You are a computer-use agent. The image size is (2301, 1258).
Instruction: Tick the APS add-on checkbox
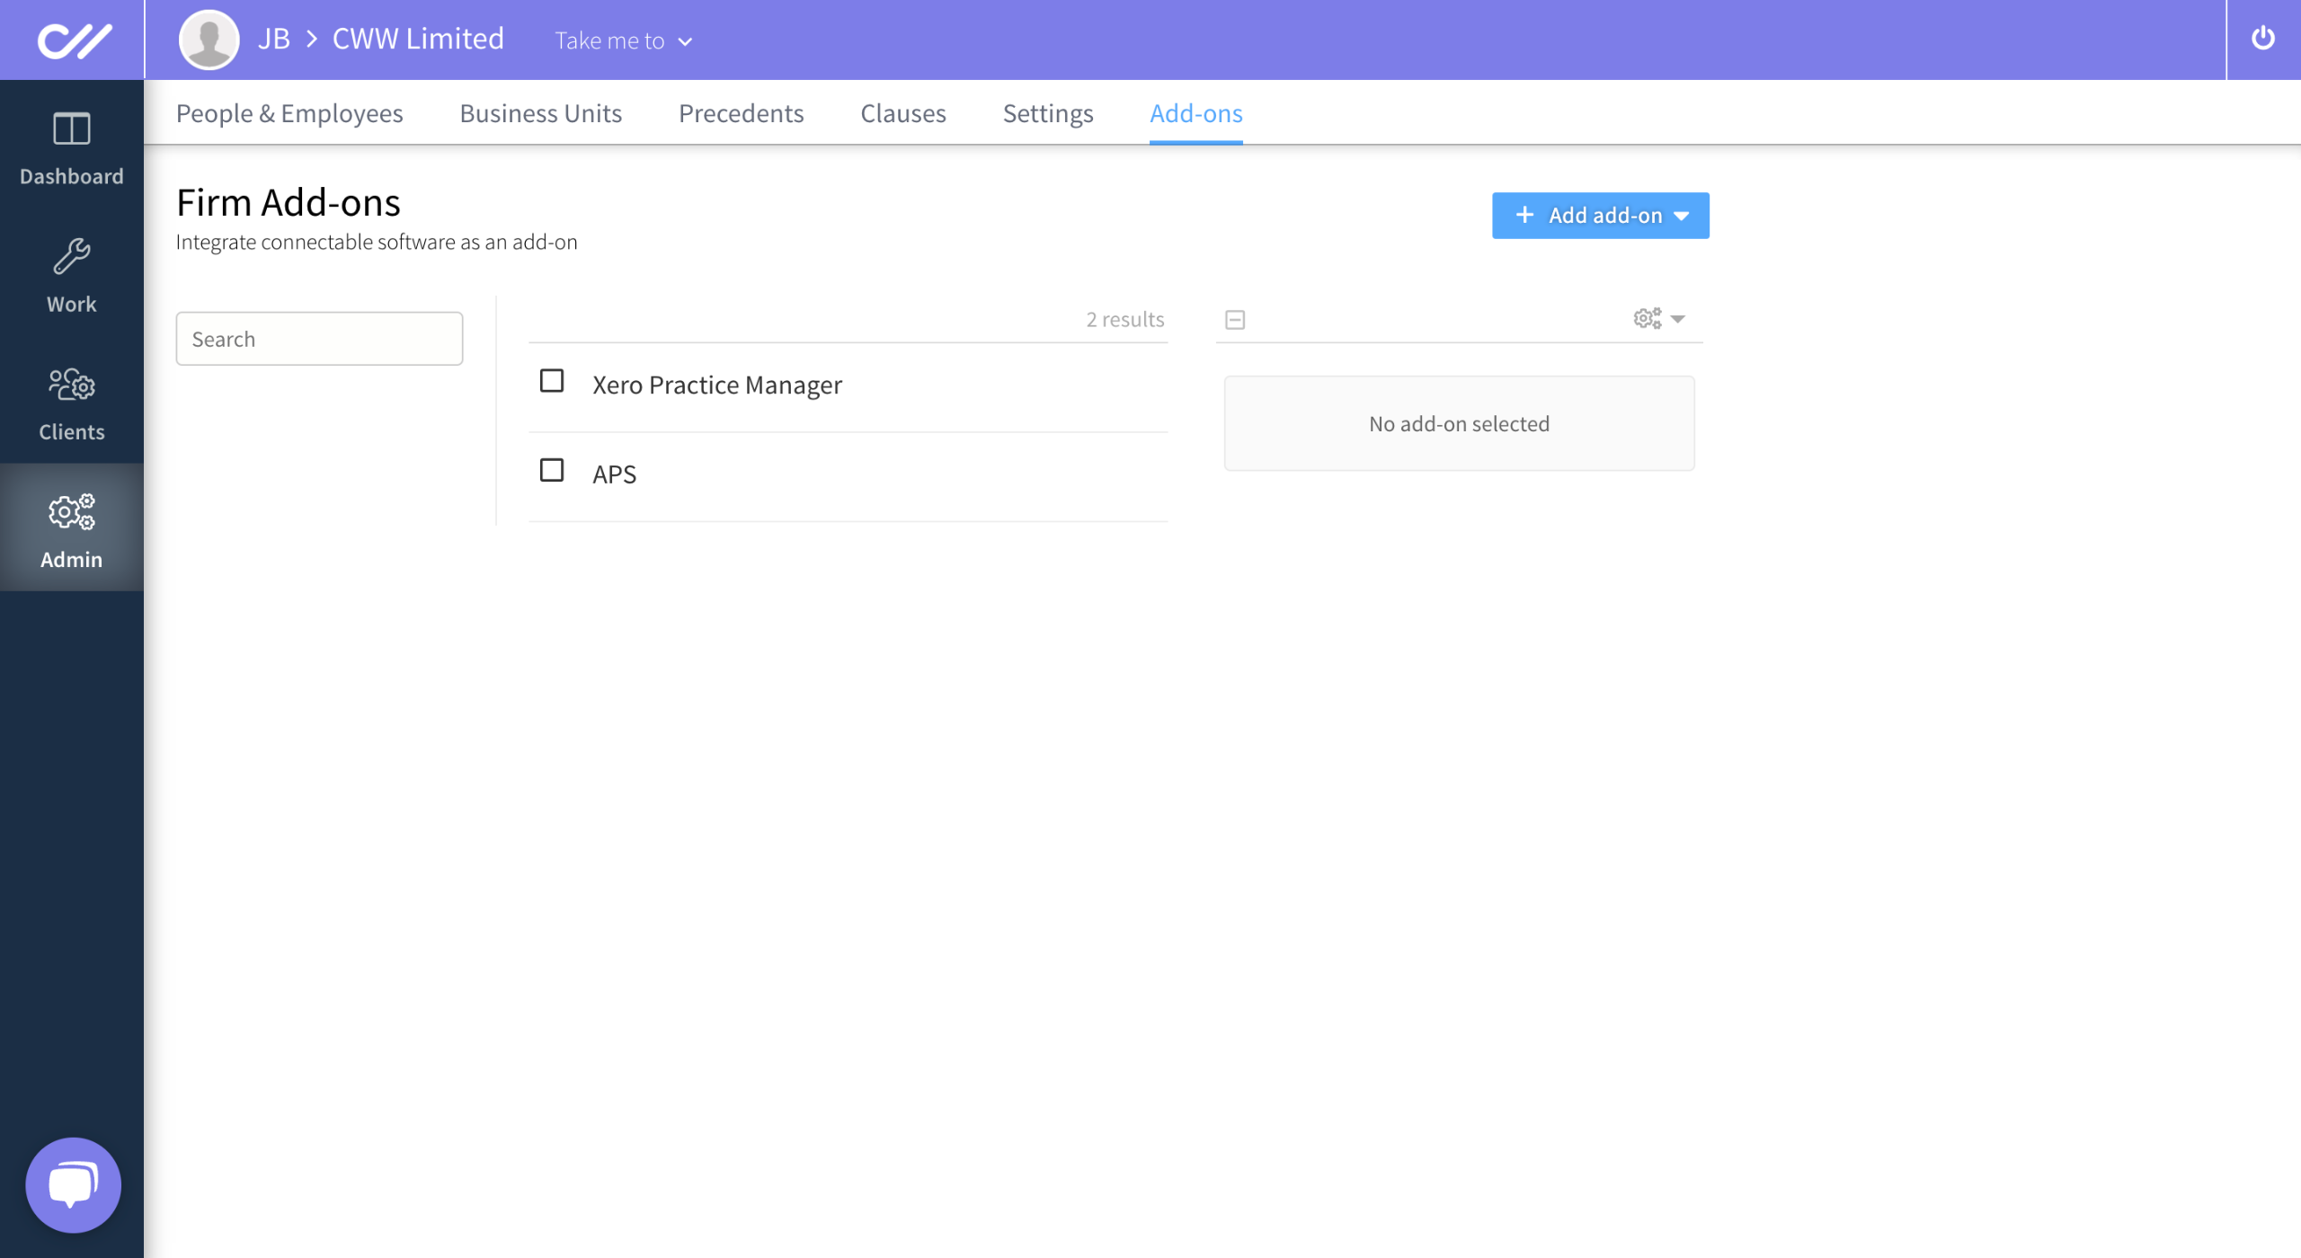tap(552, 470)
